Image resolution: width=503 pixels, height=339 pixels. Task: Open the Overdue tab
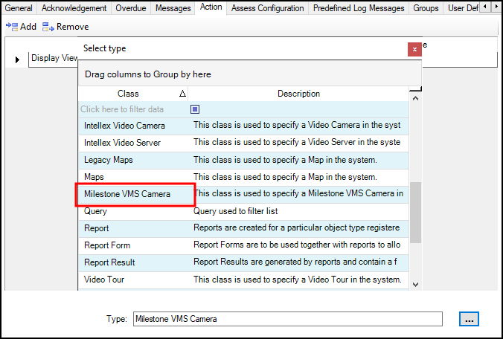click(131, 8)
